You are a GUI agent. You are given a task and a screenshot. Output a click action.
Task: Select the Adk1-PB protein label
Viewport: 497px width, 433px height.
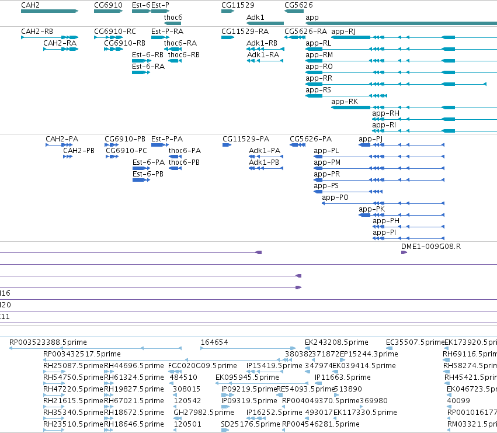(264, 162)
